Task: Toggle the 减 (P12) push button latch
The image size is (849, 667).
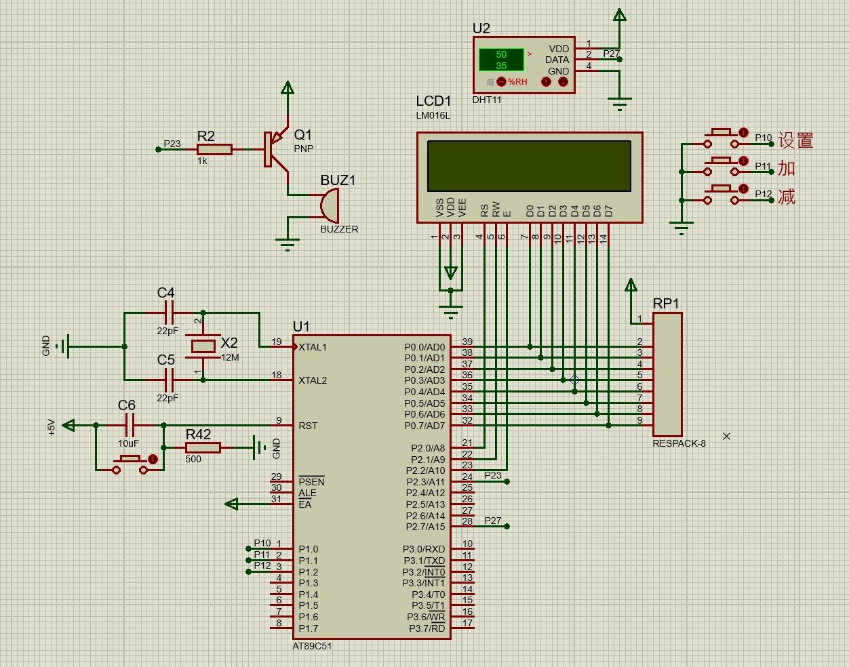Action: 743,189
